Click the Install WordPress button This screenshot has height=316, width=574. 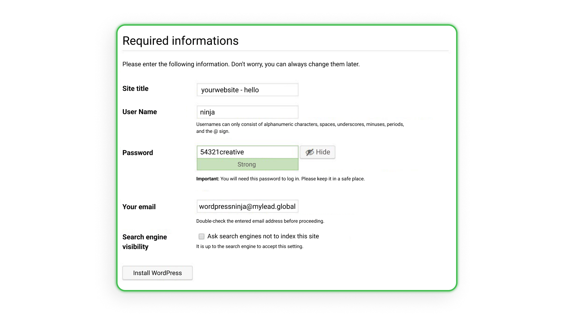(157, 273)
